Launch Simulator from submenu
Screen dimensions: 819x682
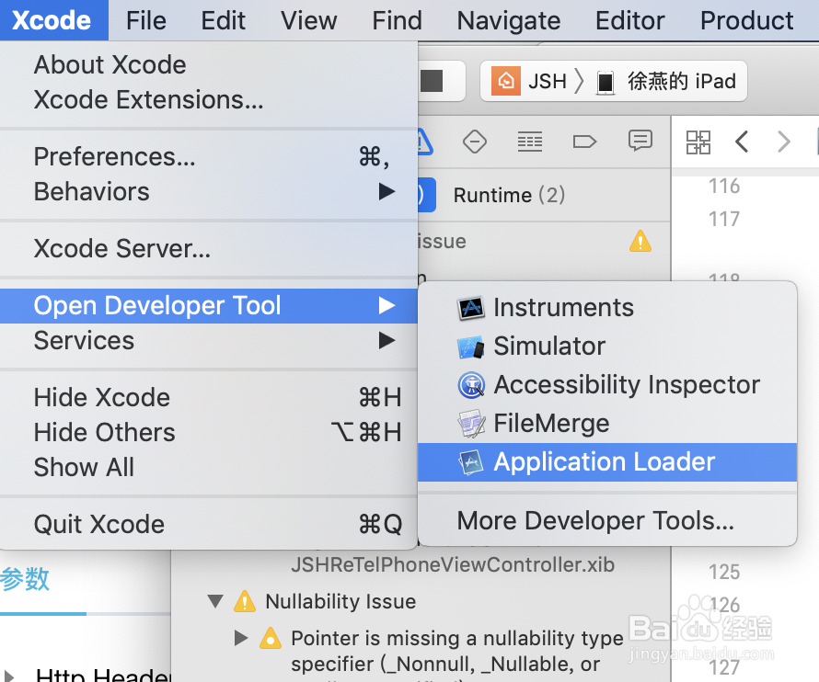point(607,346)
